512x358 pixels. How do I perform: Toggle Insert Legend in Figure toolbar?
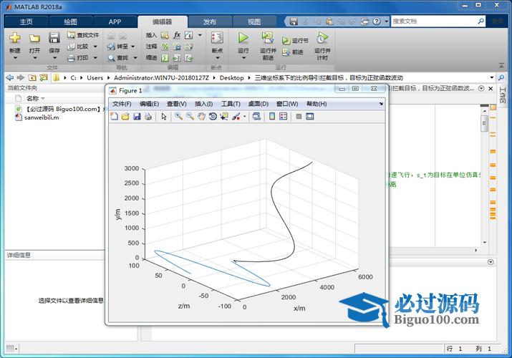coord(284,117)
